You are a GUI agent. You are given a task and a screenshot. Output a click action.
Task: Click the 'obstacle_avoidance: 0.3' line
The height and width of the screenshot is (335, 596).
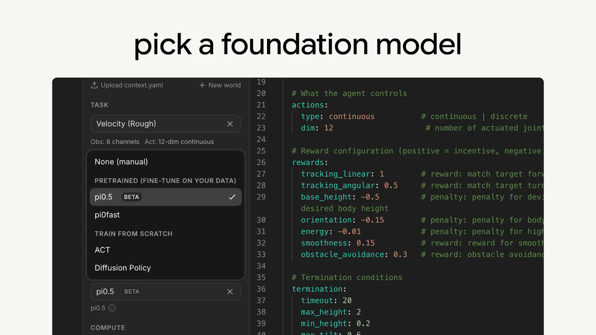[x=354, y=255]
